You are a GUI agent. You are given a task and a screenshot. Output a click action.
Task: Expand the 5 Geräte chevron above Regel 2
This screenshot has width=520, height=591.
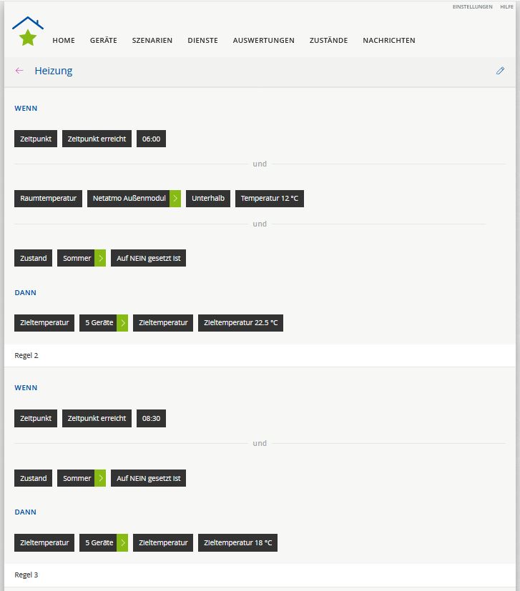122,323
